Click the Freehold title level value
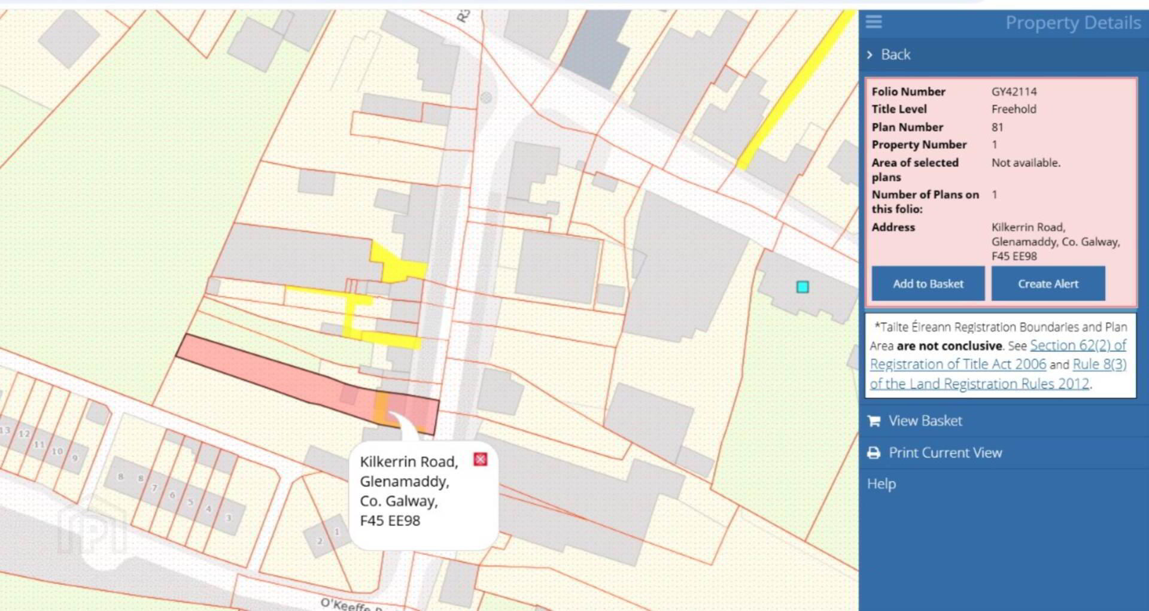The width and height of the screenshot is (1149, 611). click(1014, 109)
